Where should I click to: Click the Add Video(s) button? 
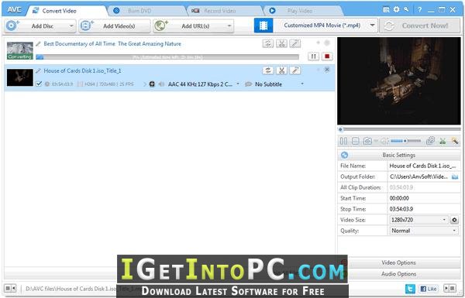[115, 26]
